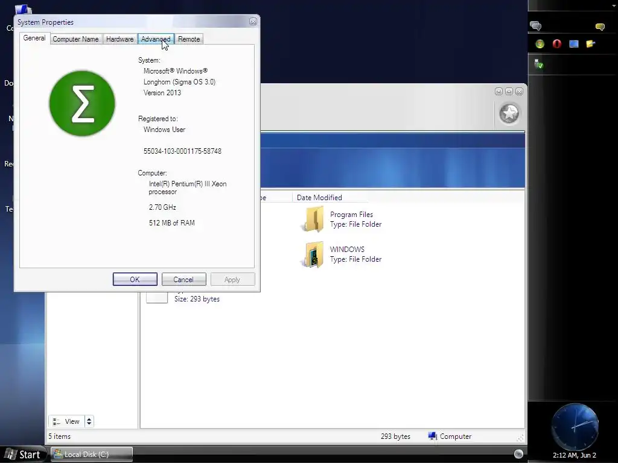
Task: Click the analog clock in sidebar
Action: click(x=575, y=426)
